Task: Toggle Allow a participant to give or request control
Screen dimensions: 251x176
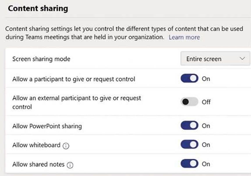Action: click(x=189, y=78)
